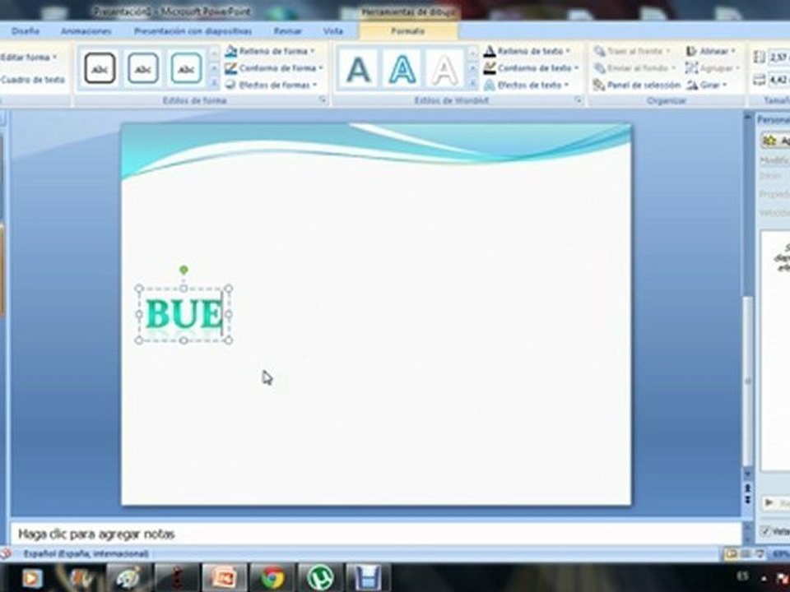790x592 pixels.
Task: Open the Revisar ribbon tab
Action: click(288, 31)
